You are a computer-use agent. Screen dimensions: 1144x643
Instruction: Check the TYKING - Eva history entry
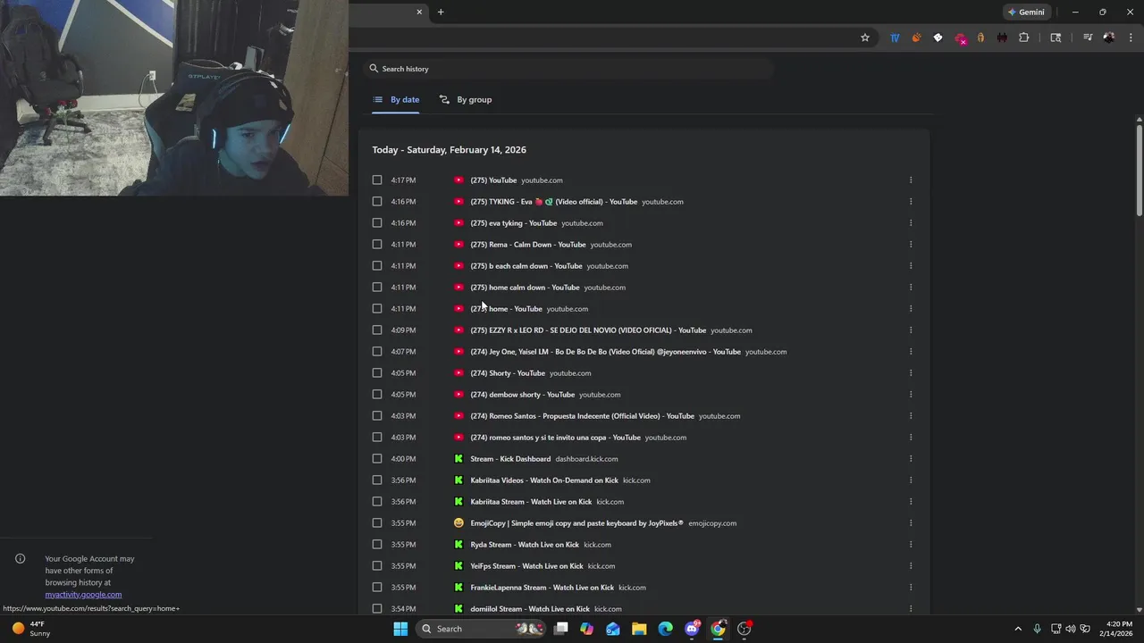377,201
